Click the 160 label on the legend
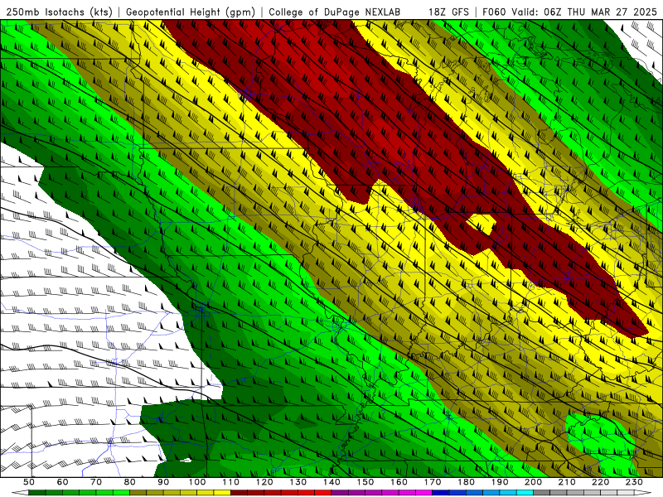This screenshot has height=497, width=663. pos(399,482)
